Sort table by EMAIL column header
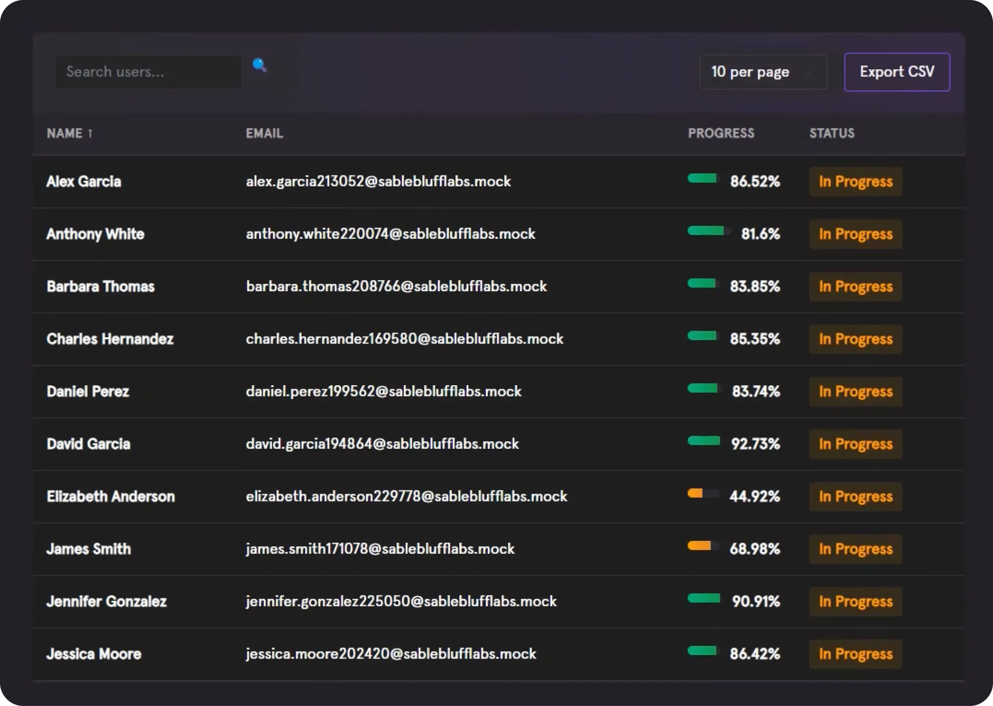The height and width of the screenshot is (706, 993). pos(264,133)
